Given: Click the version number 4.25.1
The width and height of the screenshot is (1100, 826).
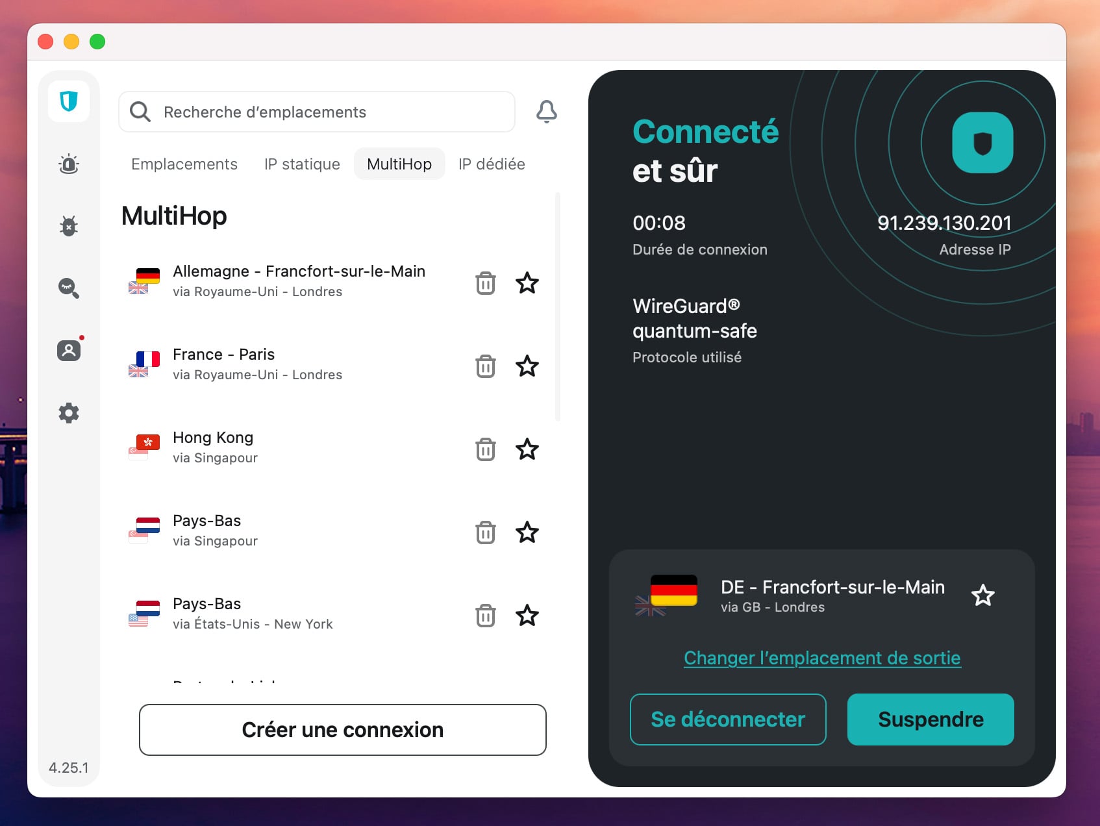Looking at the screenshot, I should pos(68,768).
